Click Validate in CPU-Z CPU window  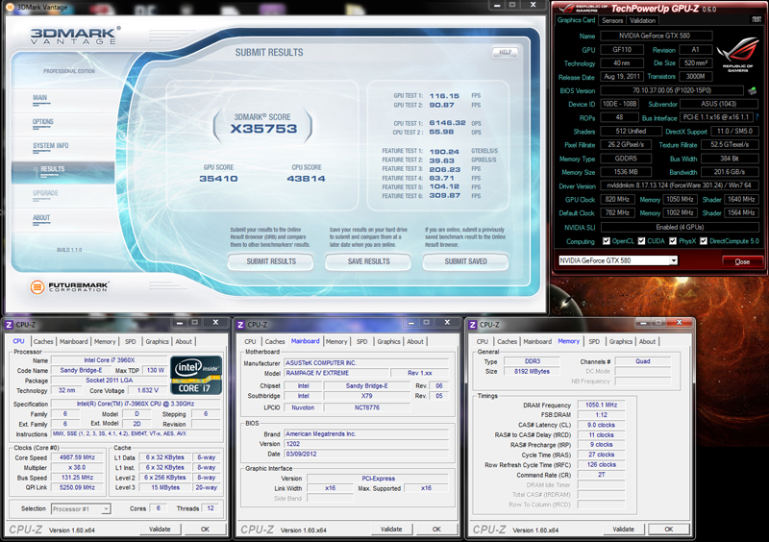click(160, 530)
